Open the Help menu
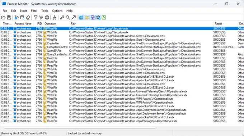The width and height of the screenshot is (244, 136). (x=69, y=11)
